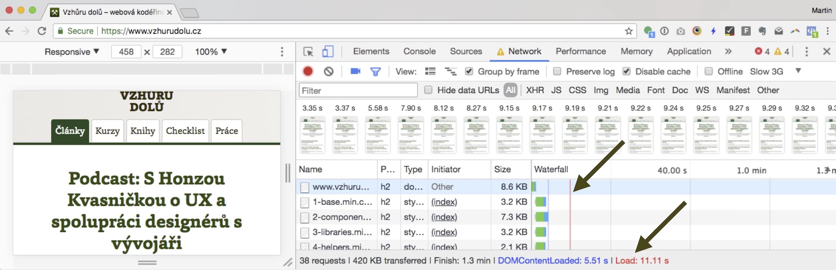
Task: Clear the network log with the block icon
Action: click(328, 71)
